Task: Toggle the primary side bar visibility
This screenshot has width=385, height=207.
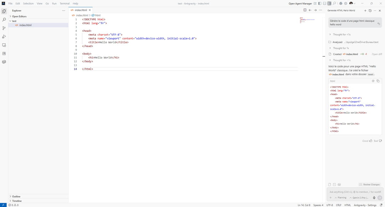Action: pyautogui.click(x=320, y=4)
